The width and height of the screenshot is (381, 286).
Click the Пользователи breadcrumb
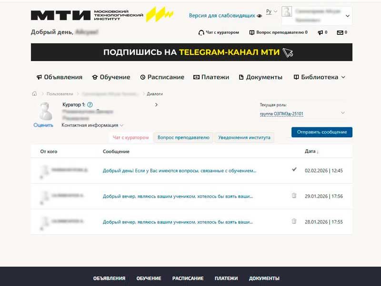coord(60,94)
